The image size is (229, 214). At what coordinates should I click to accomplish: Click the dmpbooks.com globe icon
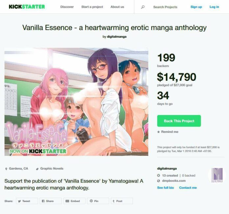click(x=159, y=181)
